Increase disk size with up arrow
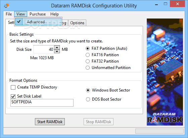This screenshot has height=138, width=188. [x=57, y=47]
